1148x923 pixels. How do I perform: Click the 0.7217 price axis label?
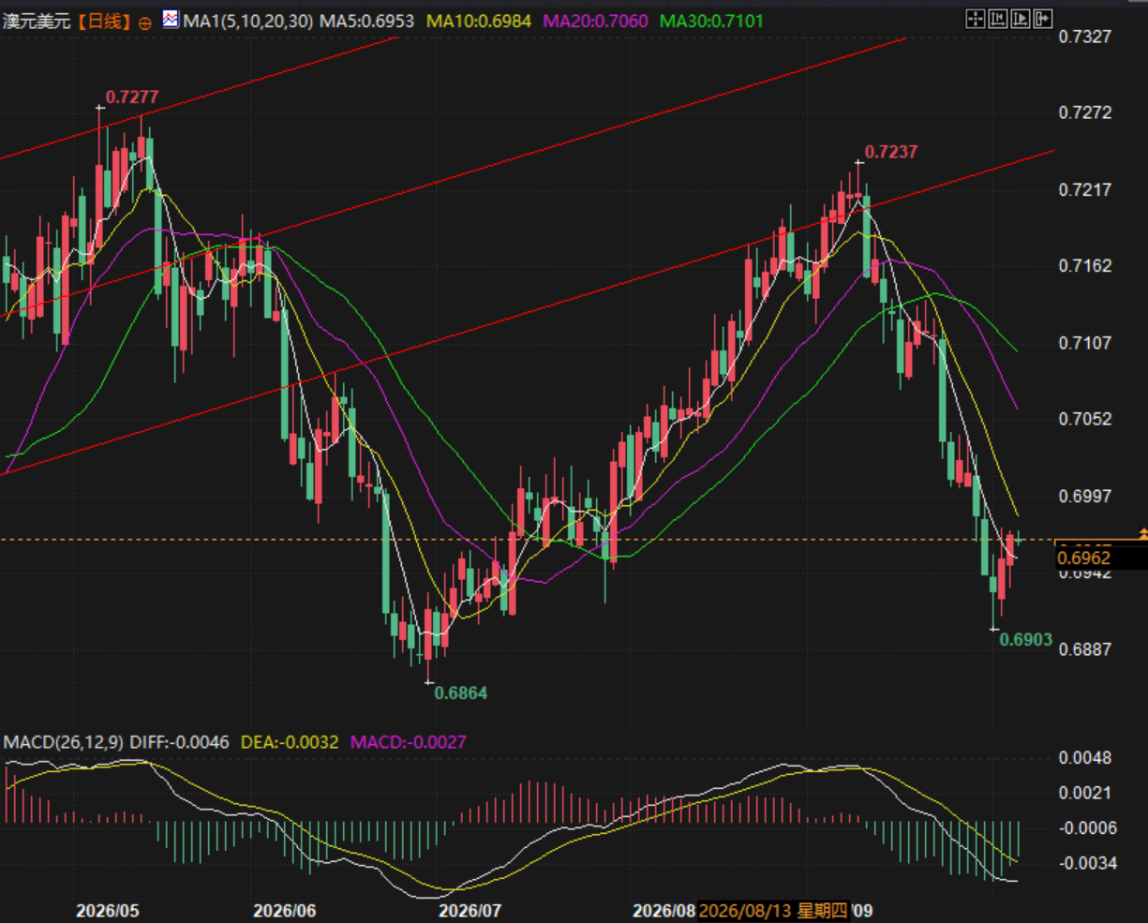point(1085,190)
